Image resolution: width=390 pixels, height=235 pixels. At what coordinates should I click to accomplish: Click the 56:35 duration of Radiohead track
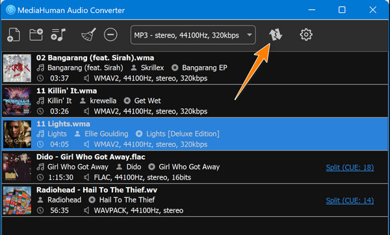[59, 210]
